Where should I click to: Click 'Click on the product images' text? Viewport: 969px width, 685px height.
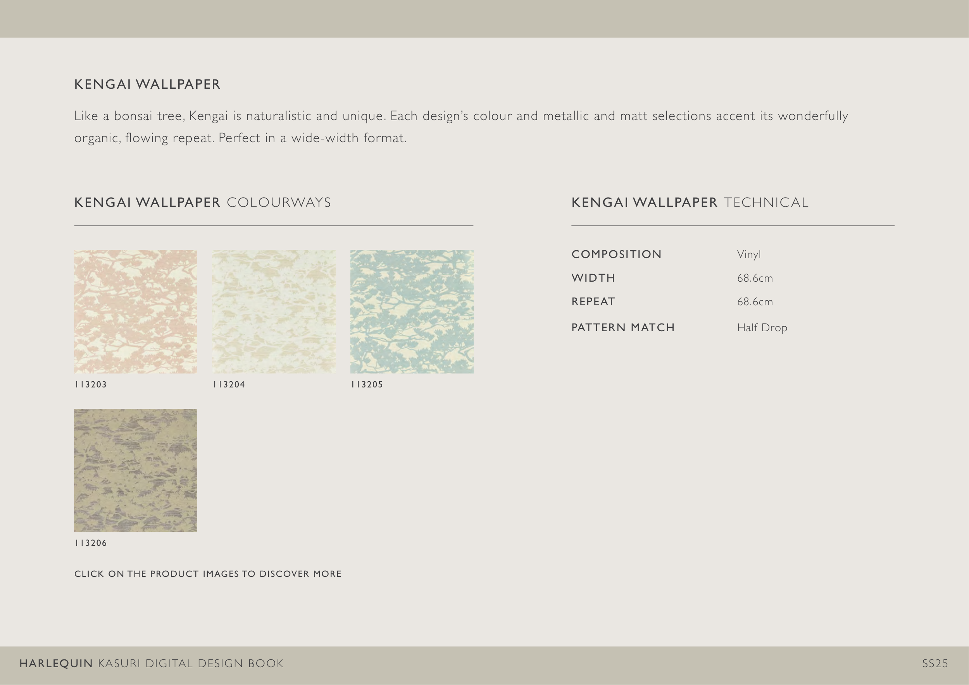click(208, 574)
